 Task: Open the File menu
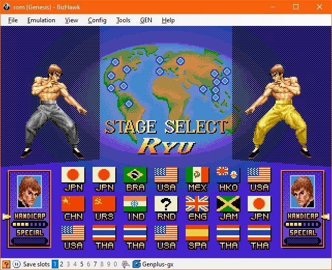pos(13,20)
